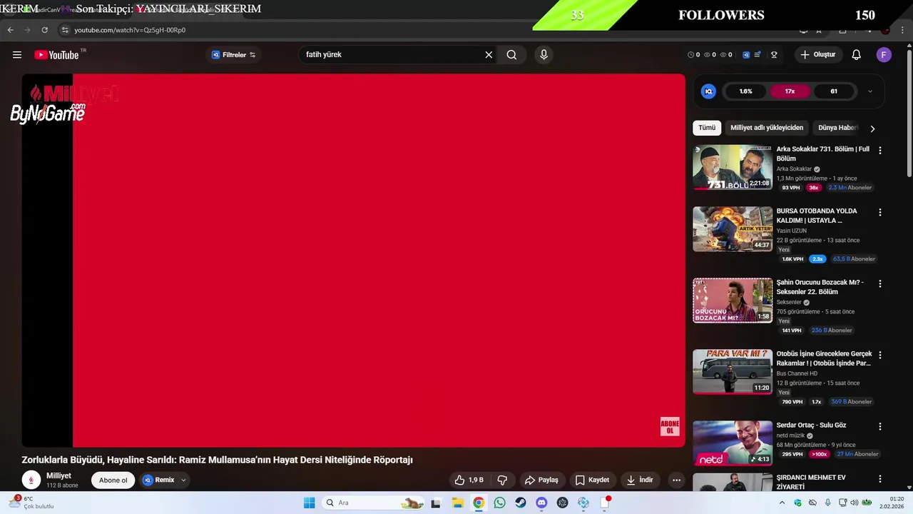Open the Remix dropdown arrow
Screen dimensions: 913x514
[183, 480]
